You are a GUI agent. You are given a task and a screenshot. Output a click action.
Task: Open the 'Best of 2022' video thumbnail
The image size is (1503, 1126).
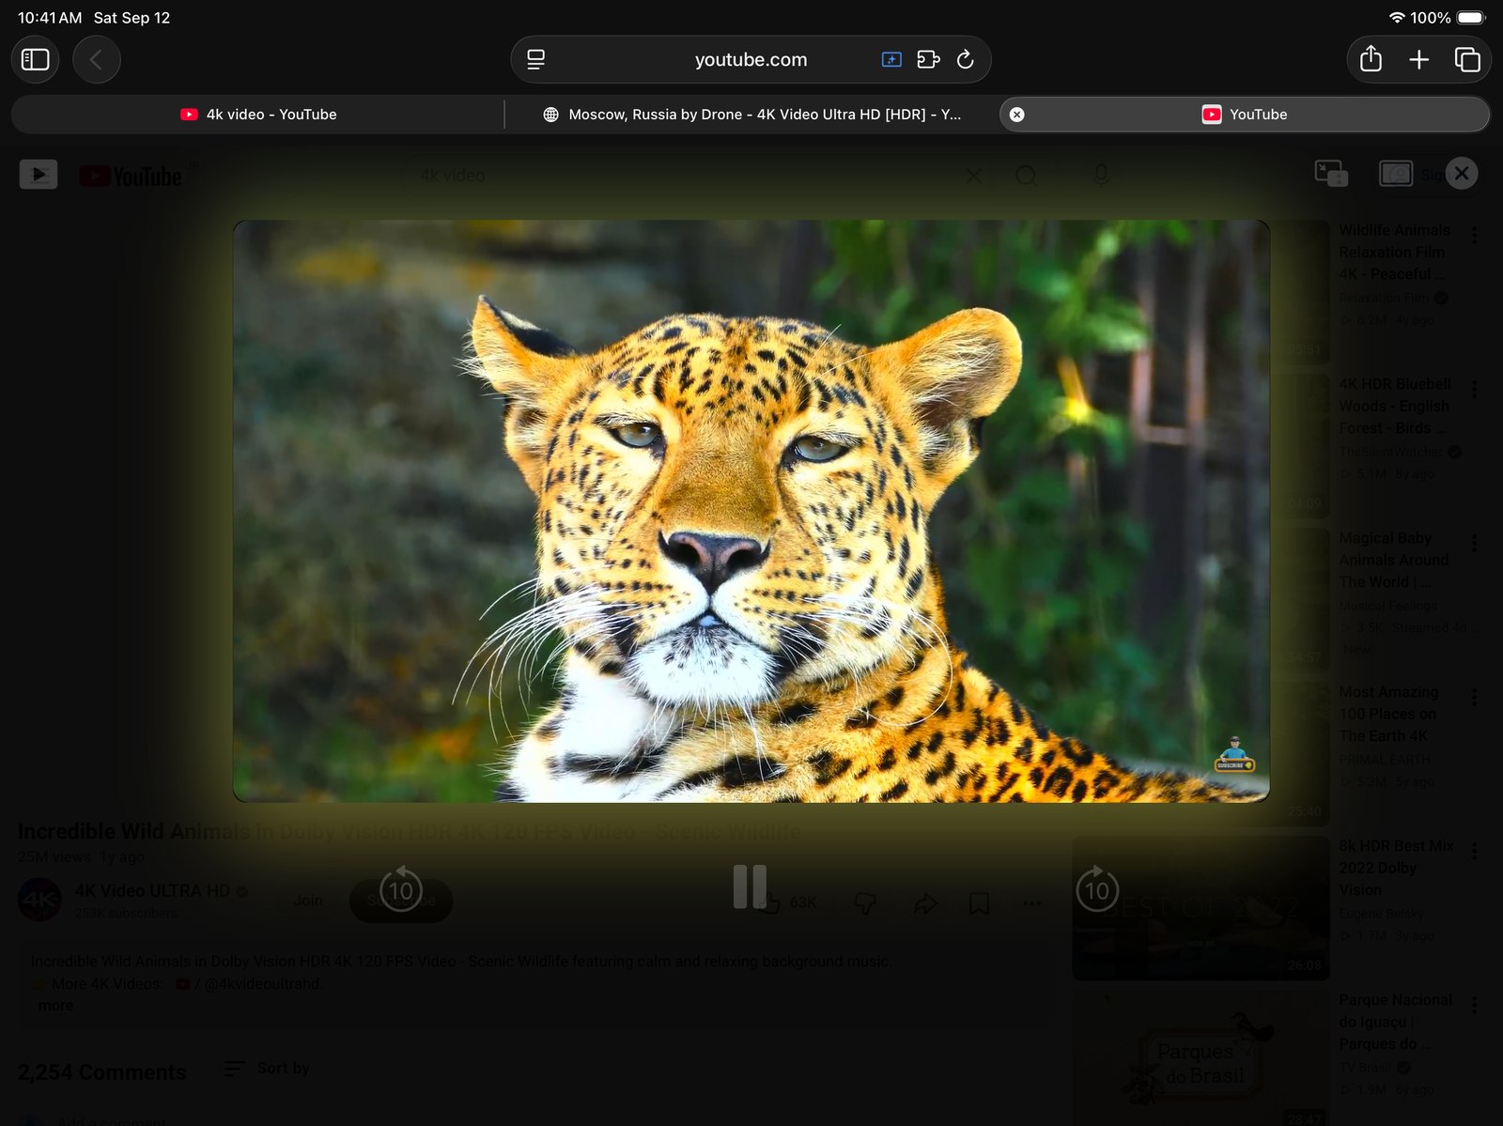pos(1201,908)
